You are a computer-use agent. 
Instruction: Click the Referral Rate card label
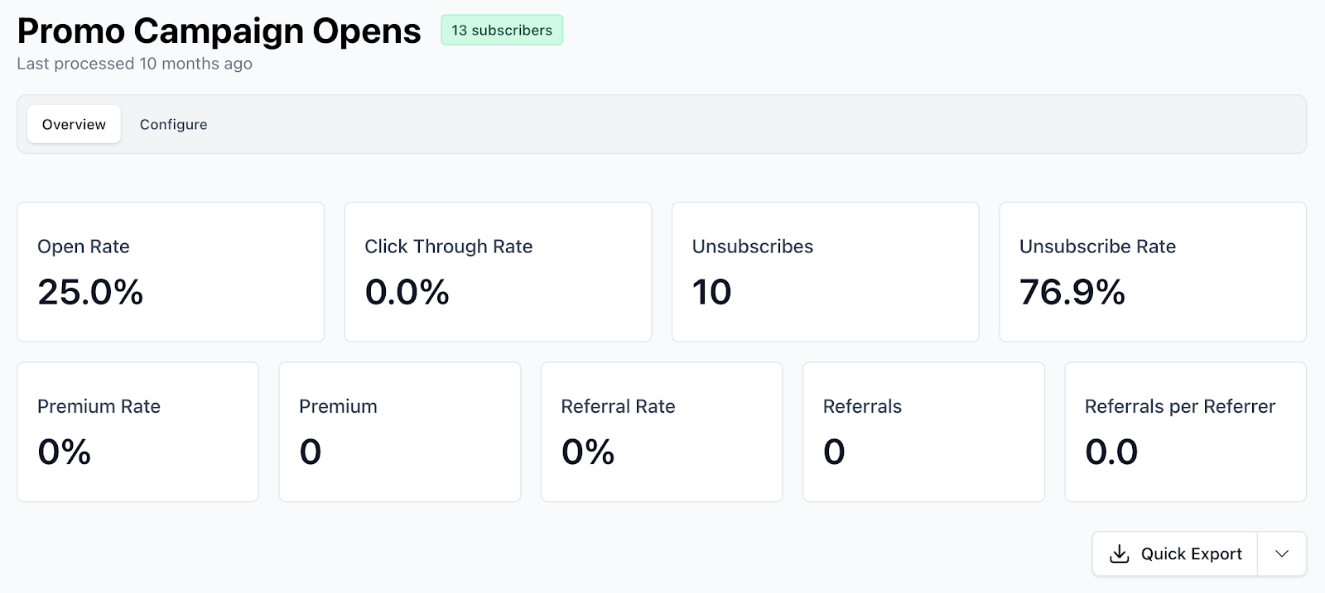click(618, 406)
